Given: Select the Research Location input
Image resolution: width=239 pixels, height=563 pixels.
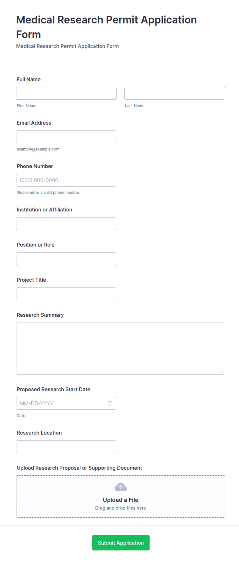Looking at the screenshot, I should tap(66, 447).
